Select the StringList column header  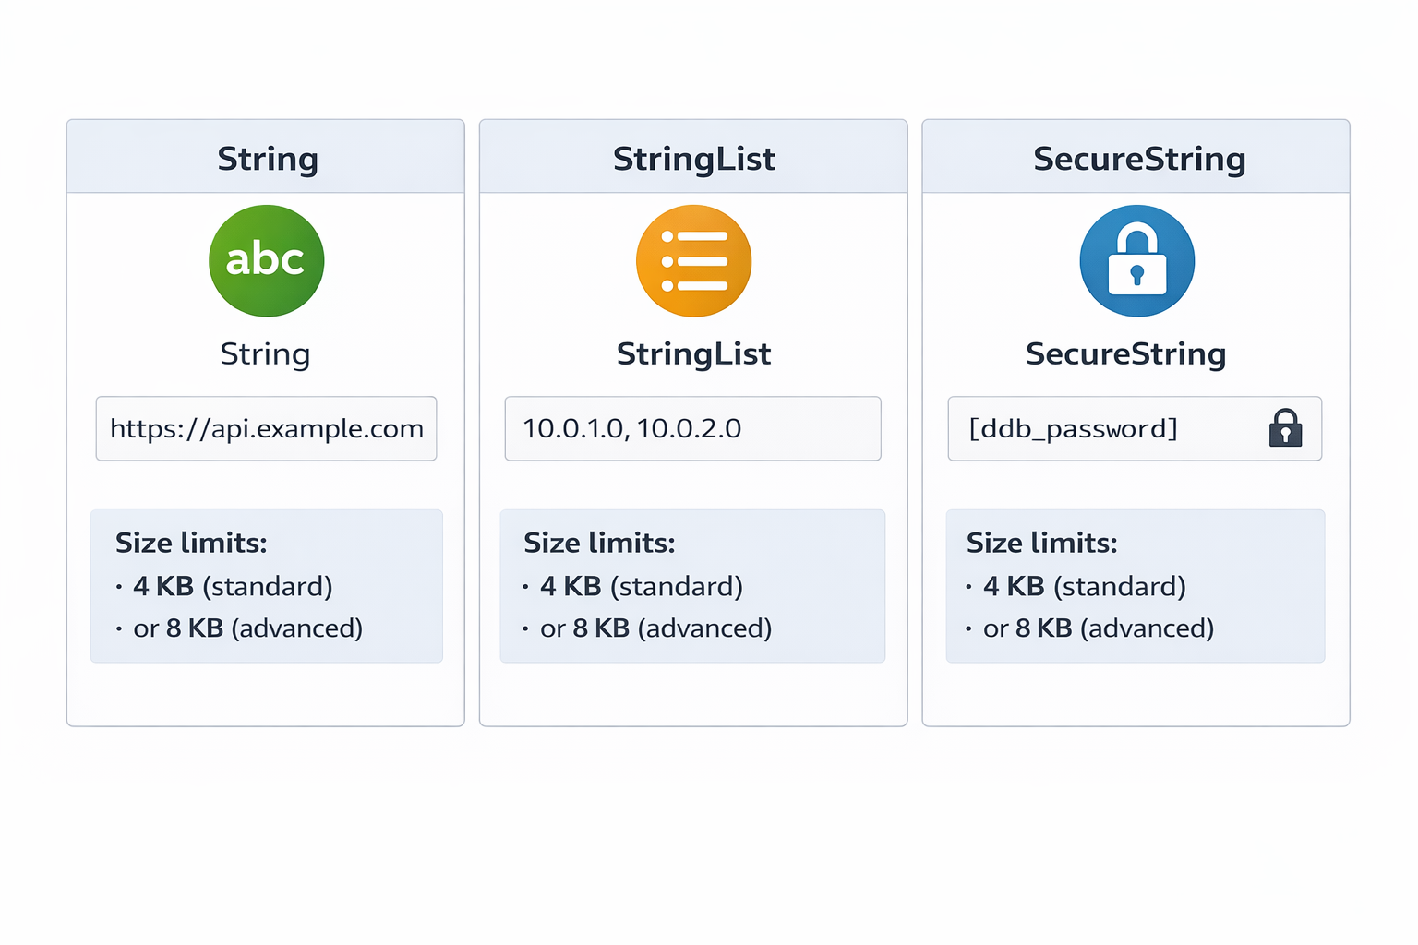[693, 159]
